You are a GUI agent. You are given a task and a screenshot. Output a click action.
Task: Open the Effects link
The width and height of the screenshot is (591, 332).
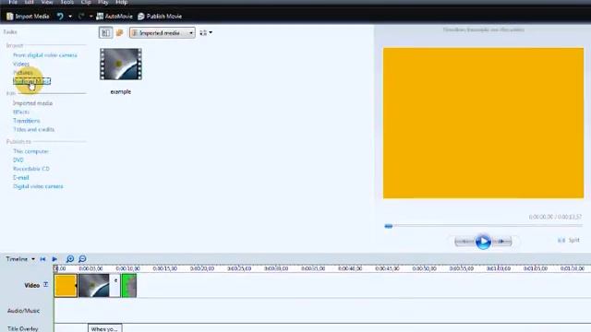click(20, 112)
